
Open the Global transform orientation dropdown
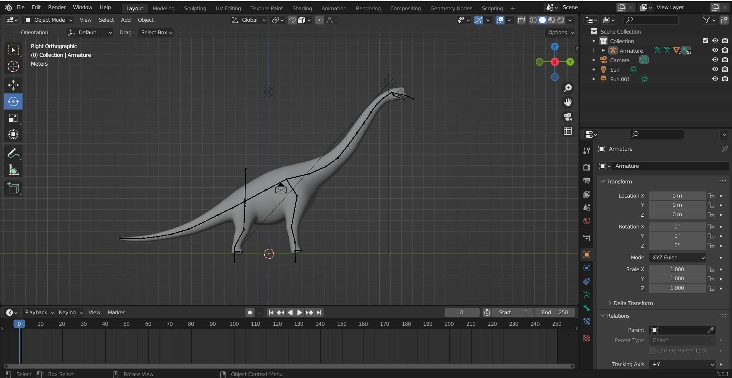pos(249,20)
